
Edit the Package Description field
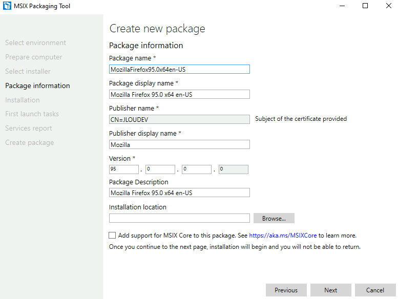pos(179,193)
